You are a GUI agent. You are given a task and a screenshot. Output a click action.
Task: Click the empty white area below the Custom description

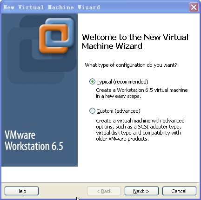click(x=138, y=161)
